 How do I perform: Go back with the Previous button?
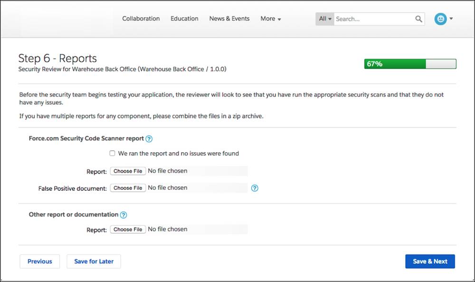pos(40,262)
